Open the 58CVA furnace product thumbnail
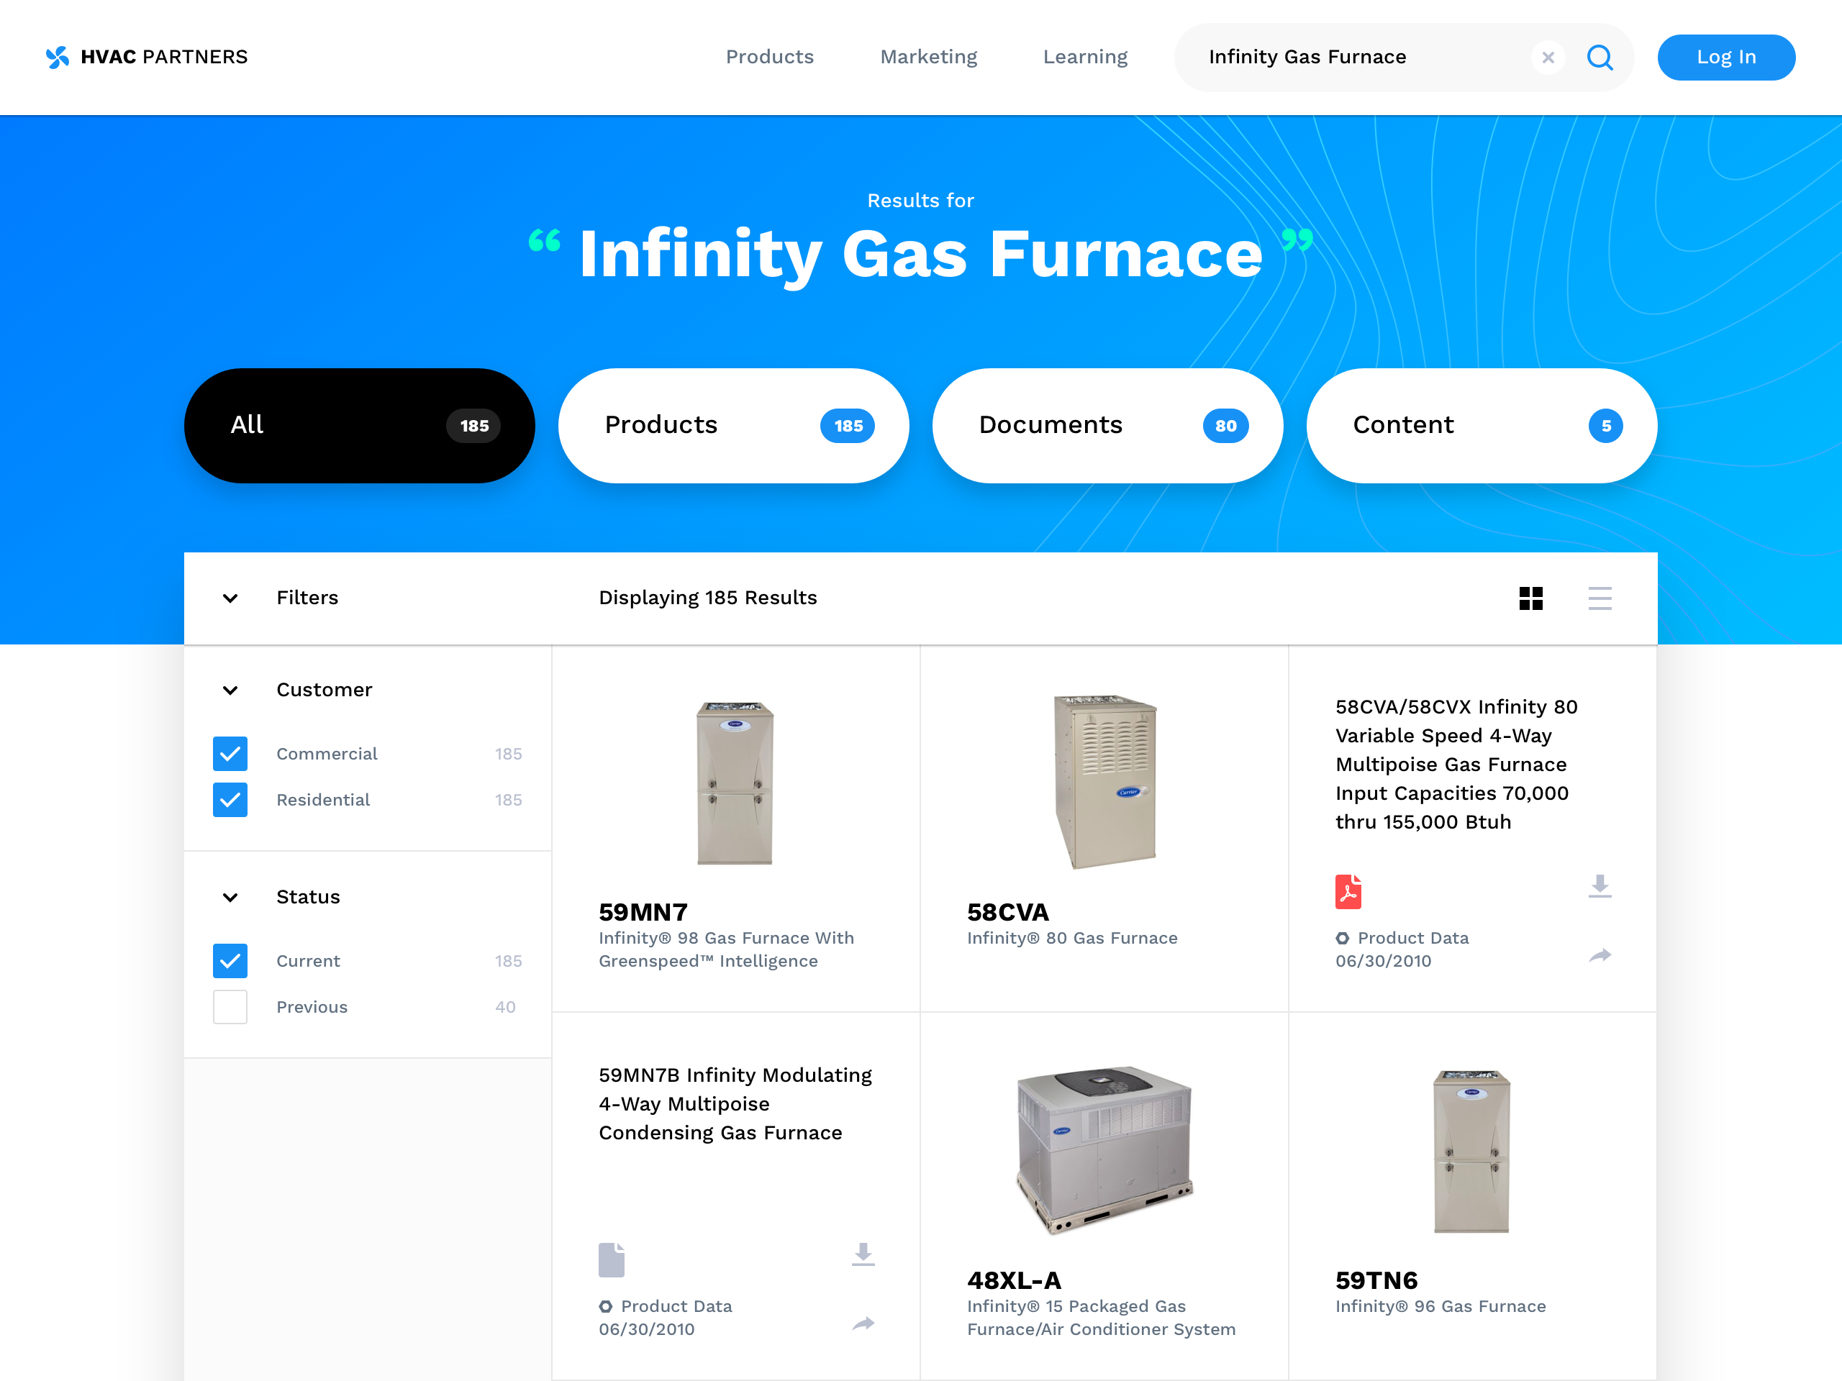Screen dimensions: 1842x1381 (1105, 783)
